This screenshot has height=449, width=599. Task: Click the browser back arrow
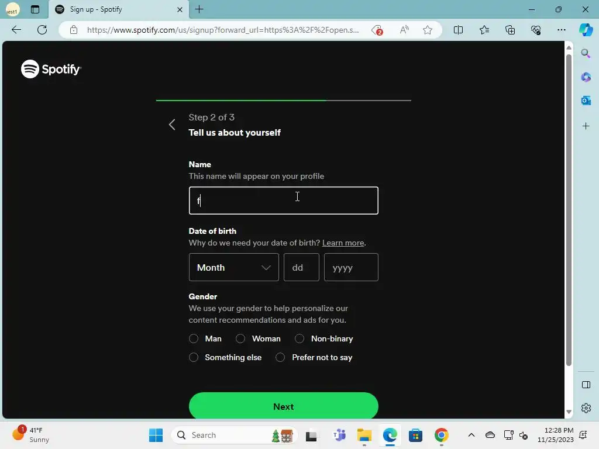[x=16, y=30]
